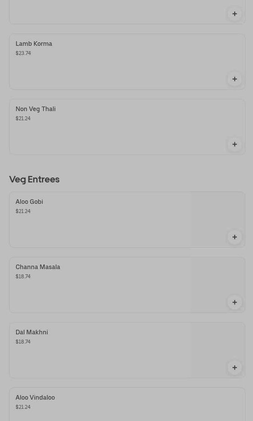Add Non Veg Thali to cart
Viewport: 253px width, 421px height.
click(x=235, y=144)
